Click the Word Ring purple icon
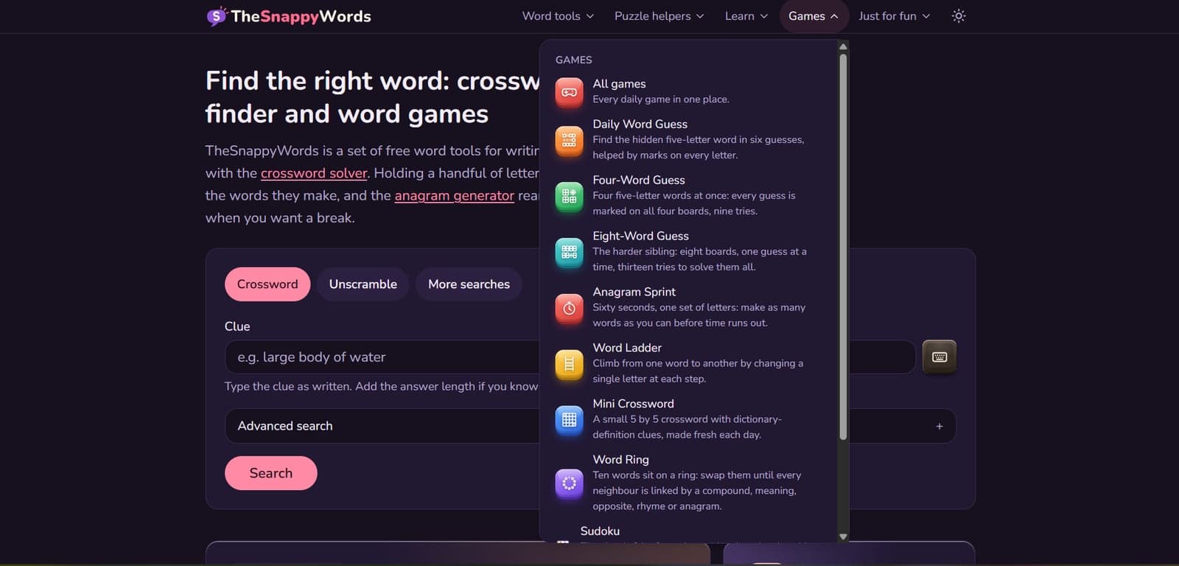The image size is (1179, 566). click(569, 483)
